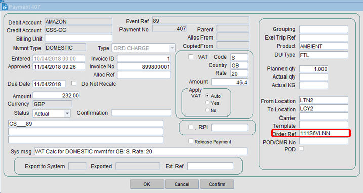Click the VAT Code field showing S
The image size is (363, 193).
point(239,57)
